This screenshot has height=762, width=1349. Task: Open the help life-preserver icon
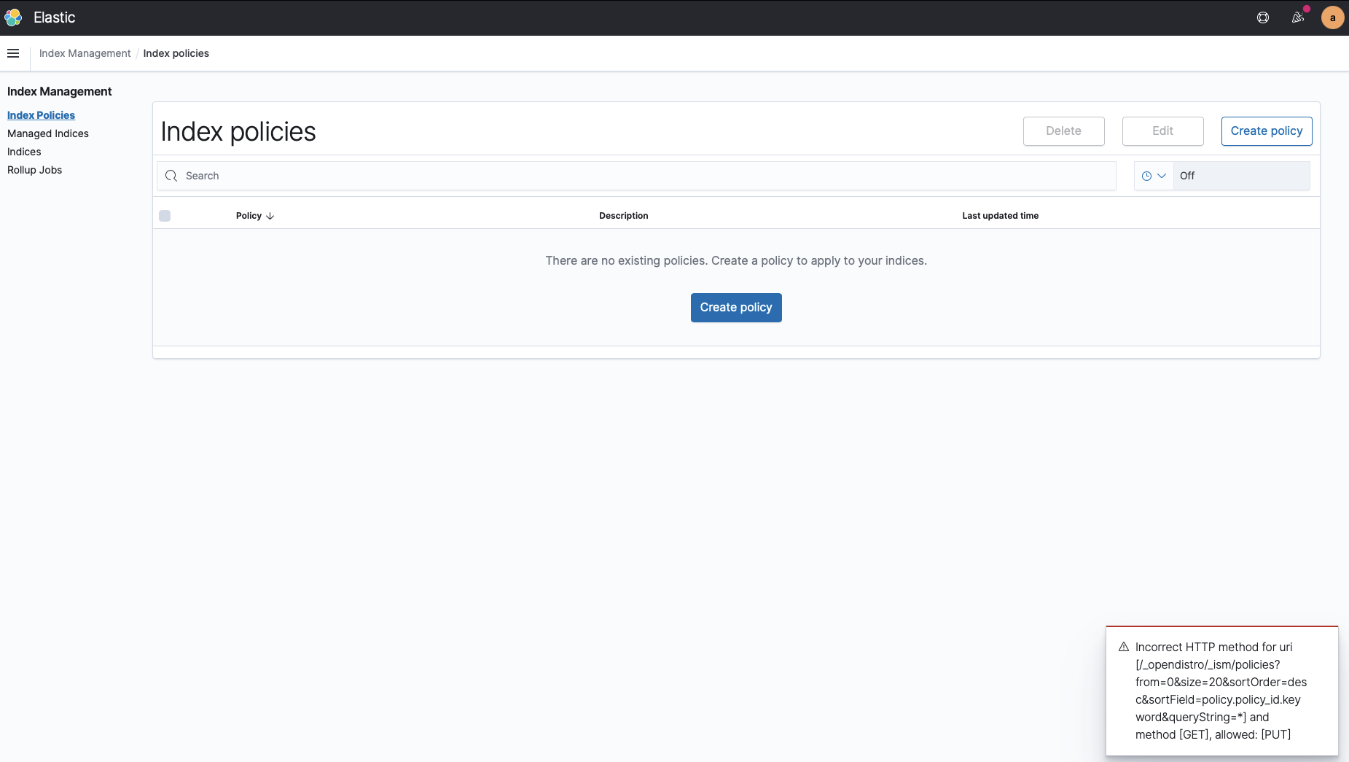click(1263, 17)
